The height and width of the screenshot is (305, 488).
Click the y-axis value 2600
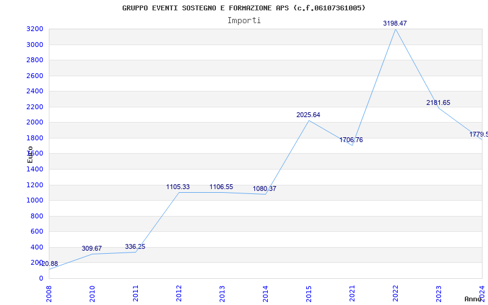(35, 76)
